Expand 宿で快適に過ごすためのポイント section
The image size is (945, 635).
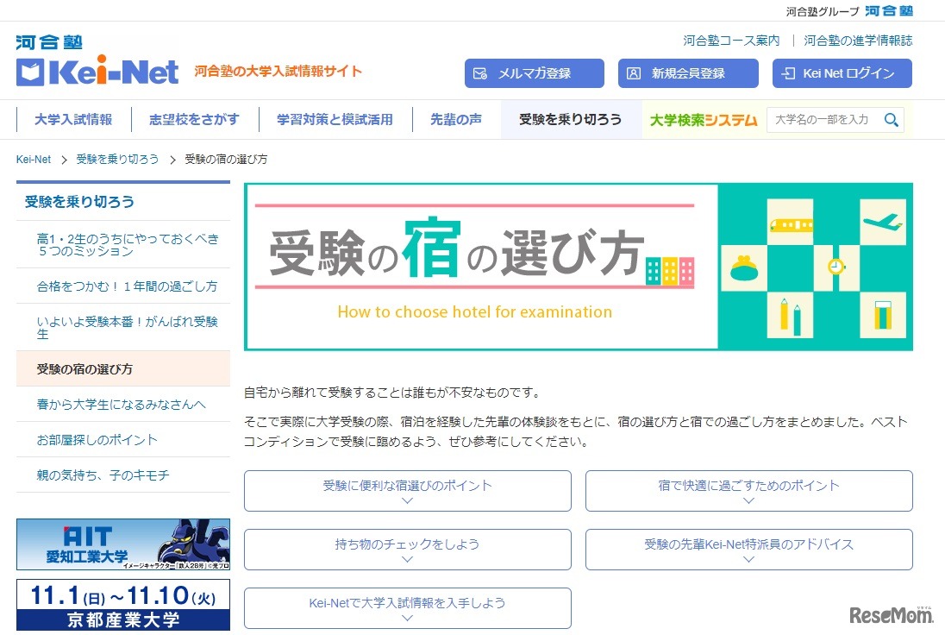(x=748, y=489)
